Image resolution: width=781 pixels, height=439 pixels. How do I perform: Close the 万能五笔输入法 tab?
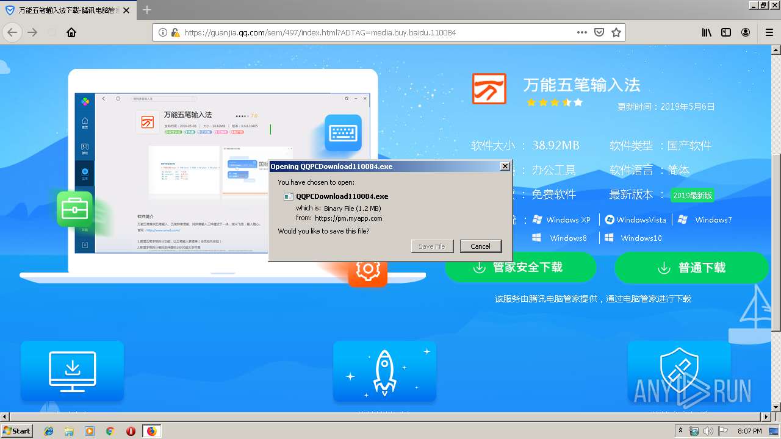[126, 10]
